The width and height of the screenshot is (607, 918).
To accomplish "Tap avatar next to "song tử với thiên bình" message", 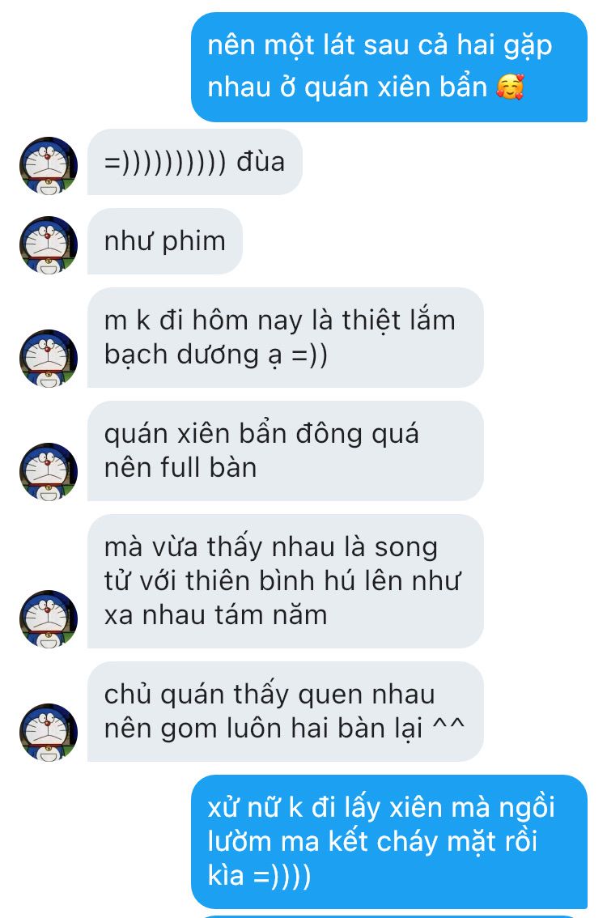I will tap(49, 618).
